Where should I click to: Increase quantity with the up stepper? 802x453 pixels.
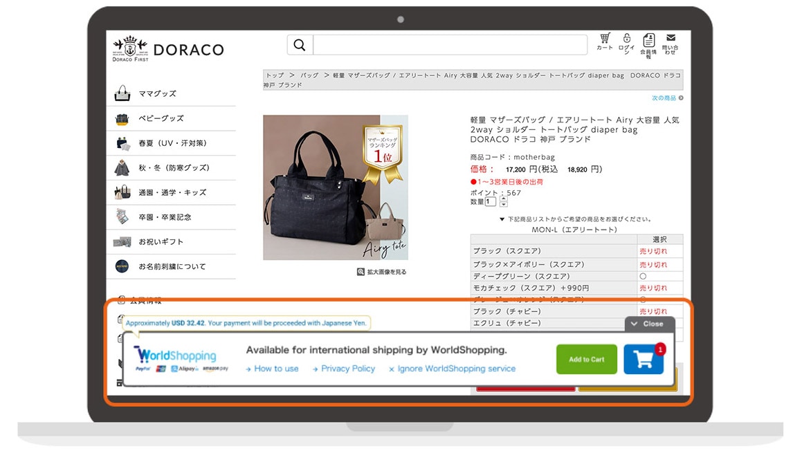click(503, 199)
